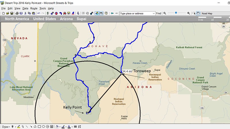This screenshot has width=230, height=129.
Task: Open the Draw dropdown menu
Action: (x=6, y=127)
